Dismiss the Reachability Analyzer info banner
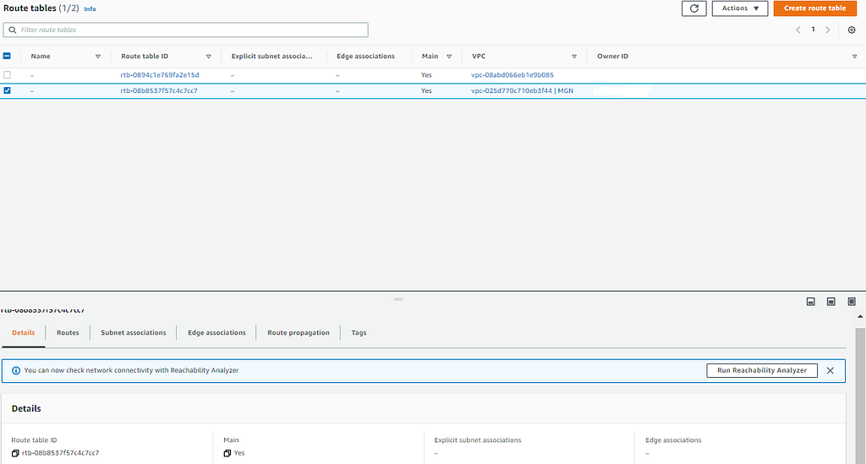 [830, 371]
